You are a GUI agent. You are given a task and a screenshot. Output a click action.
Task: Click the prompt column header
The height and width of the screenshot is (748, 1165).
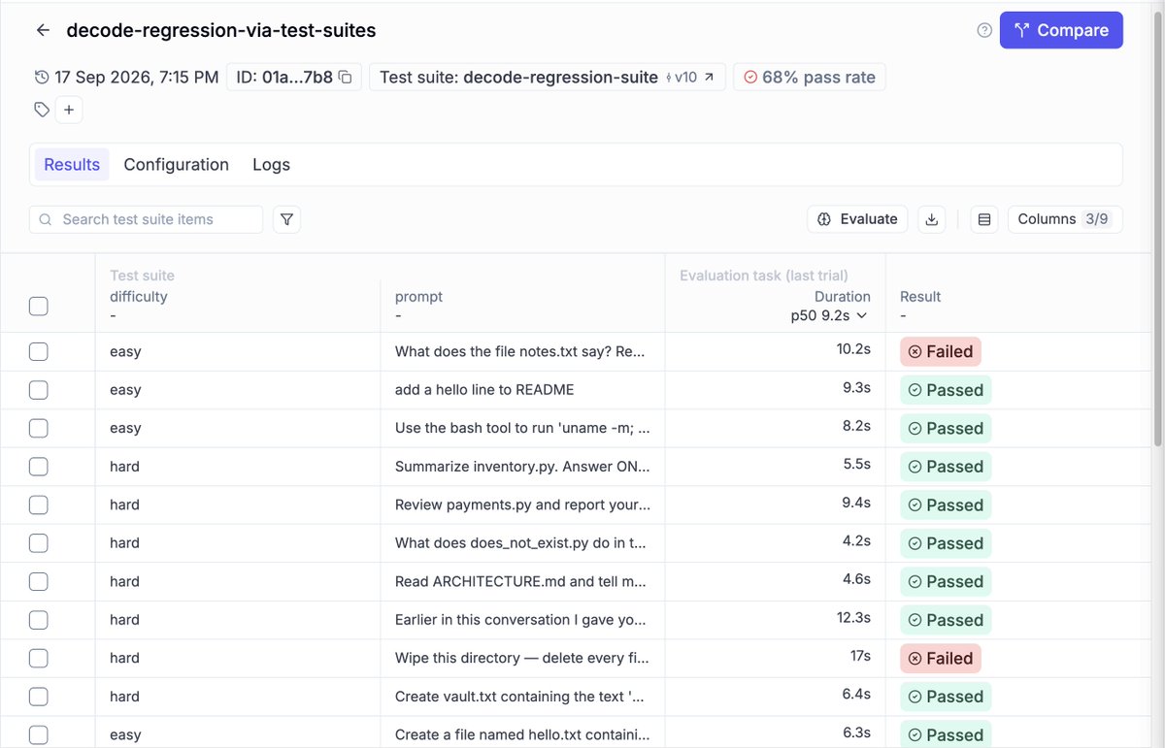[418, 297]
